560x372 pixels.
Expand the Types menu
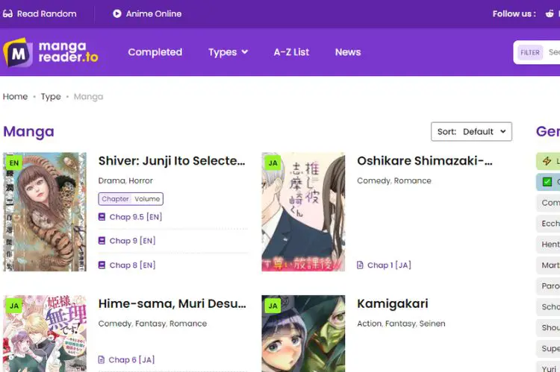228,52
